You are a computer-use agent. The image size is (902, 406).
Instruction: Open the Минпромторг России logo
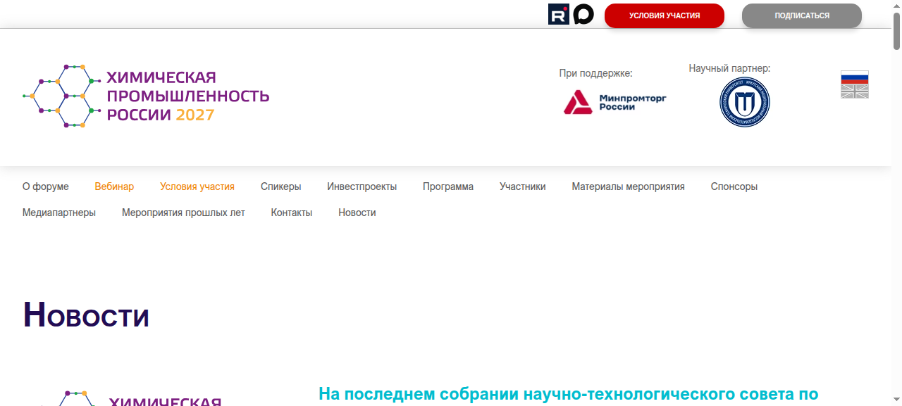coord(615,102)
